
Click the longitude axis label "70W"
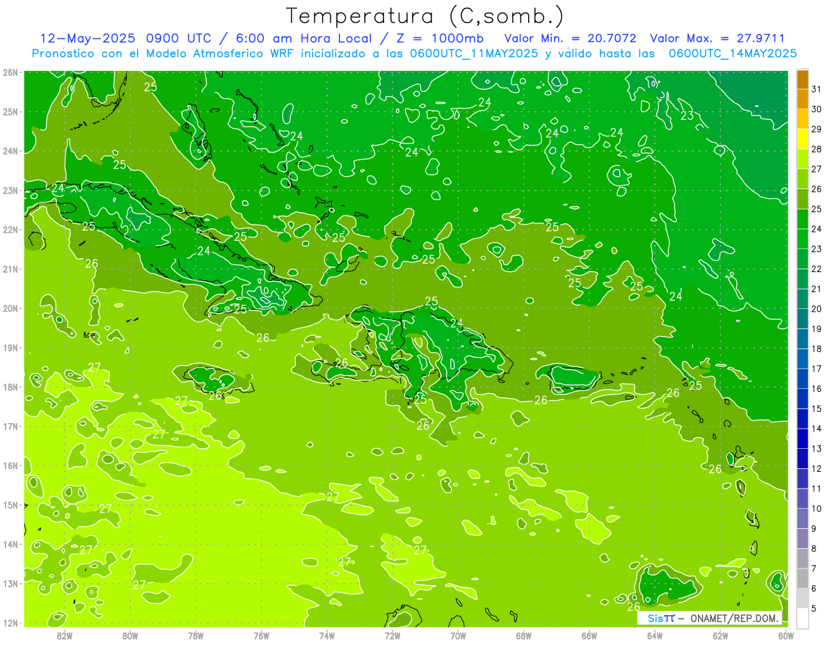tap(458, 635)
